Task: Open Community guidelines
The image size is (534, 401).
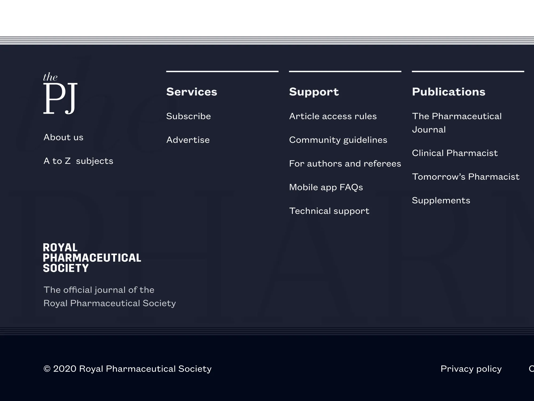Action: pos(338,140)
